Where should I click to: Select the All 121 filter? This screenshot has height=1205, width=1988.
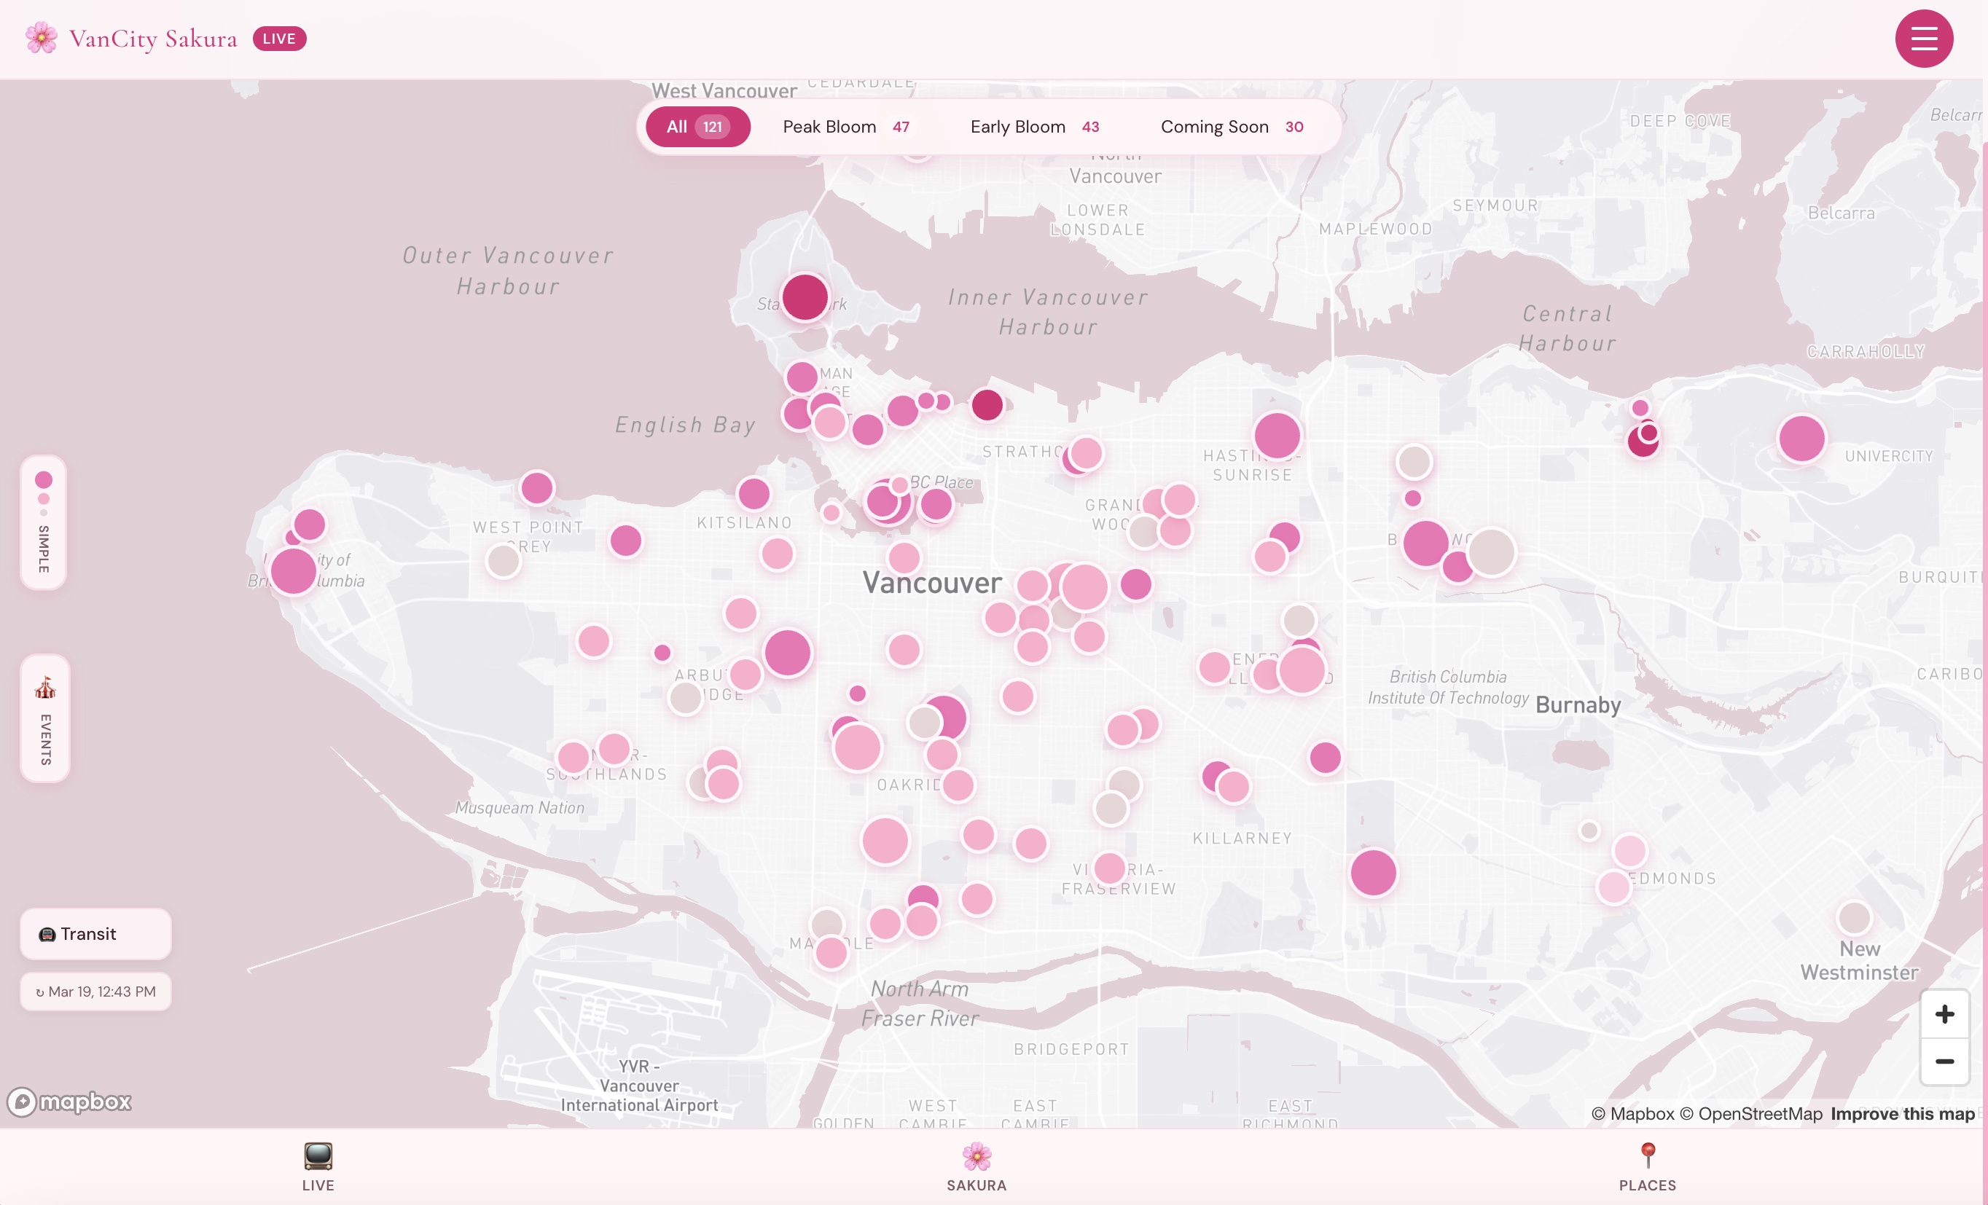tap(698, 127)
